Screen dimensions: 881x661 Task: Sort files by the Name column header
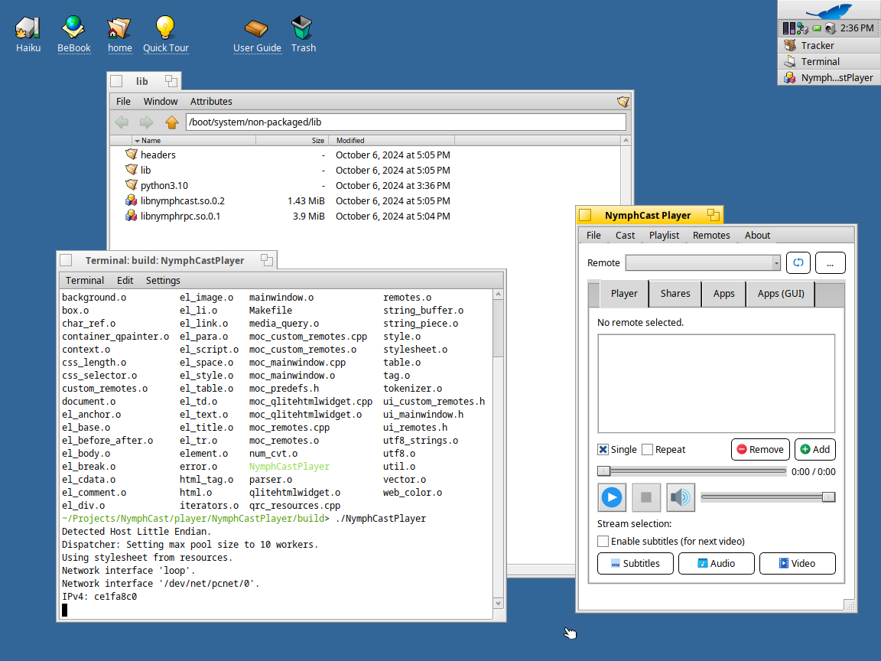pyautogui.click(x=151, y=141)
